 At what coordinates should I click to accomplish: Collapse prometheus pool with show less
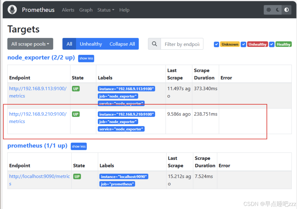(x=79, y=146)
